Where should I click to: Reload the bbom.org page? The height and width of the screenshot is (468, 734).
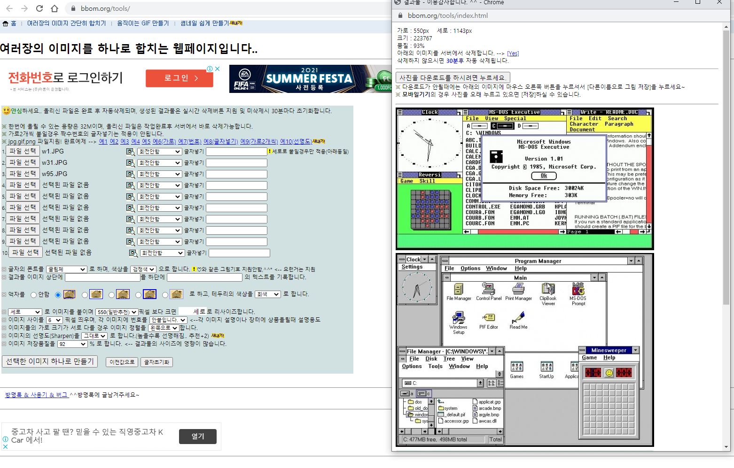(39, 8)
